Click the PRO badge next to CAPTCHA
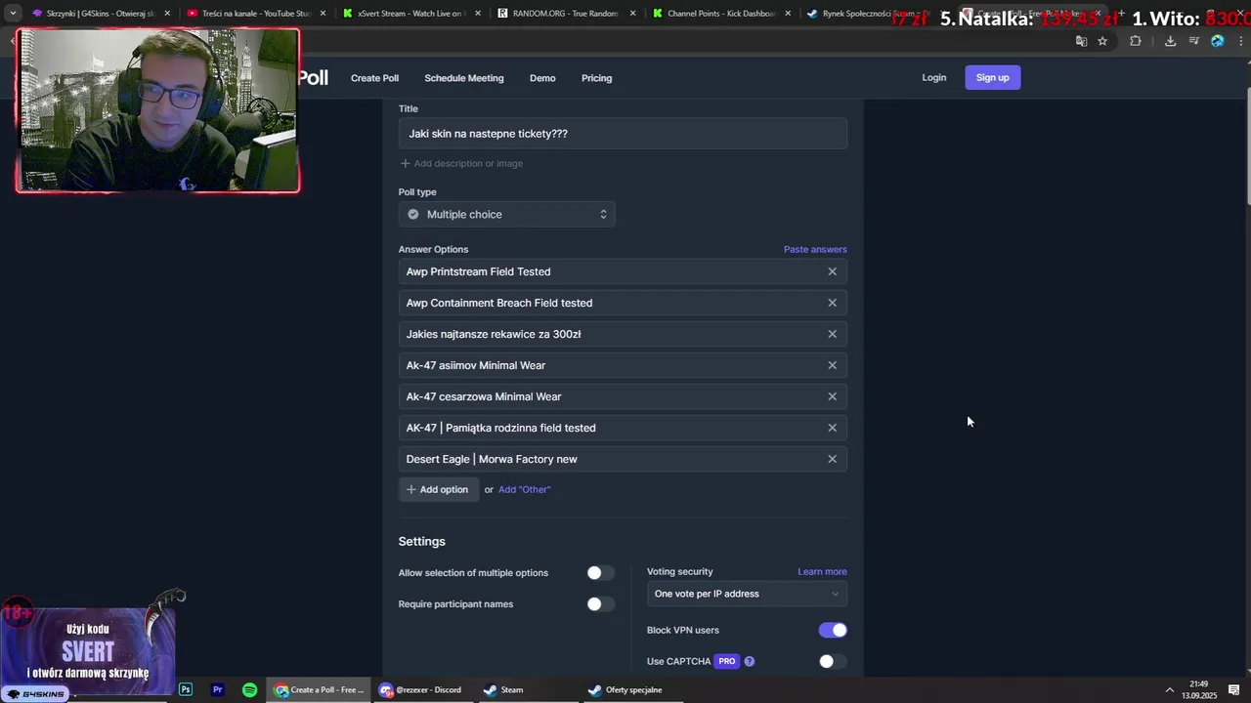This screenshot has height=703, width=1251. 726,661
